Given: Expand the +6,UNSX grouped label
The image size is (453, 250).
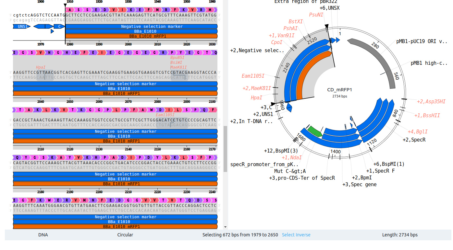Looking at the screenshot, I should click(329, 8).
